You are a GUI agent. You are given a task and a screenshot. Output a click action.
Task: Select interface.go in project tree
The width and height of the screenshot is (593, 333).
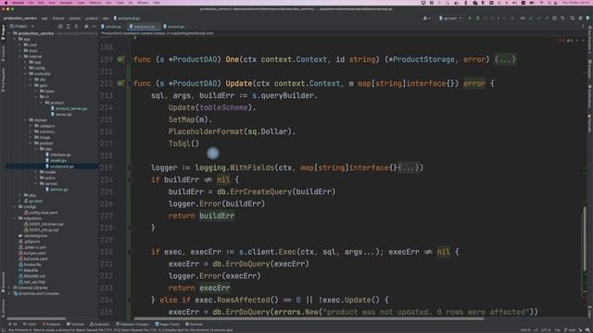point(58,154)
